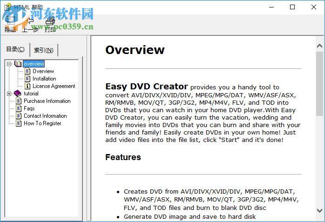The width and height of the screenshot is (325, 222).
Task: Expand the tutorial book node
Action: click(x=9, y=94)
